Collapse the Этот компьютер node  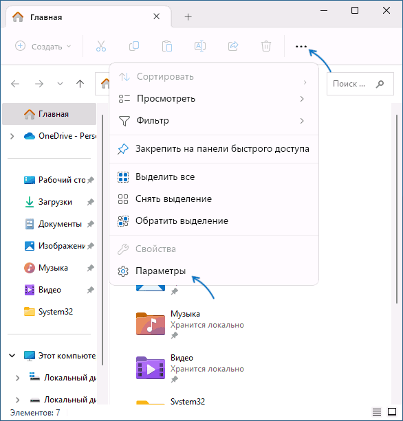coord(12,356)
